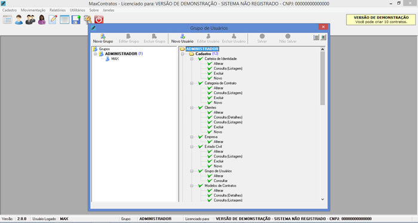The width and height of the screenshot is (418, 223).
Task: Click Novo Grupo toolbar button
Action: pos(103,39)
